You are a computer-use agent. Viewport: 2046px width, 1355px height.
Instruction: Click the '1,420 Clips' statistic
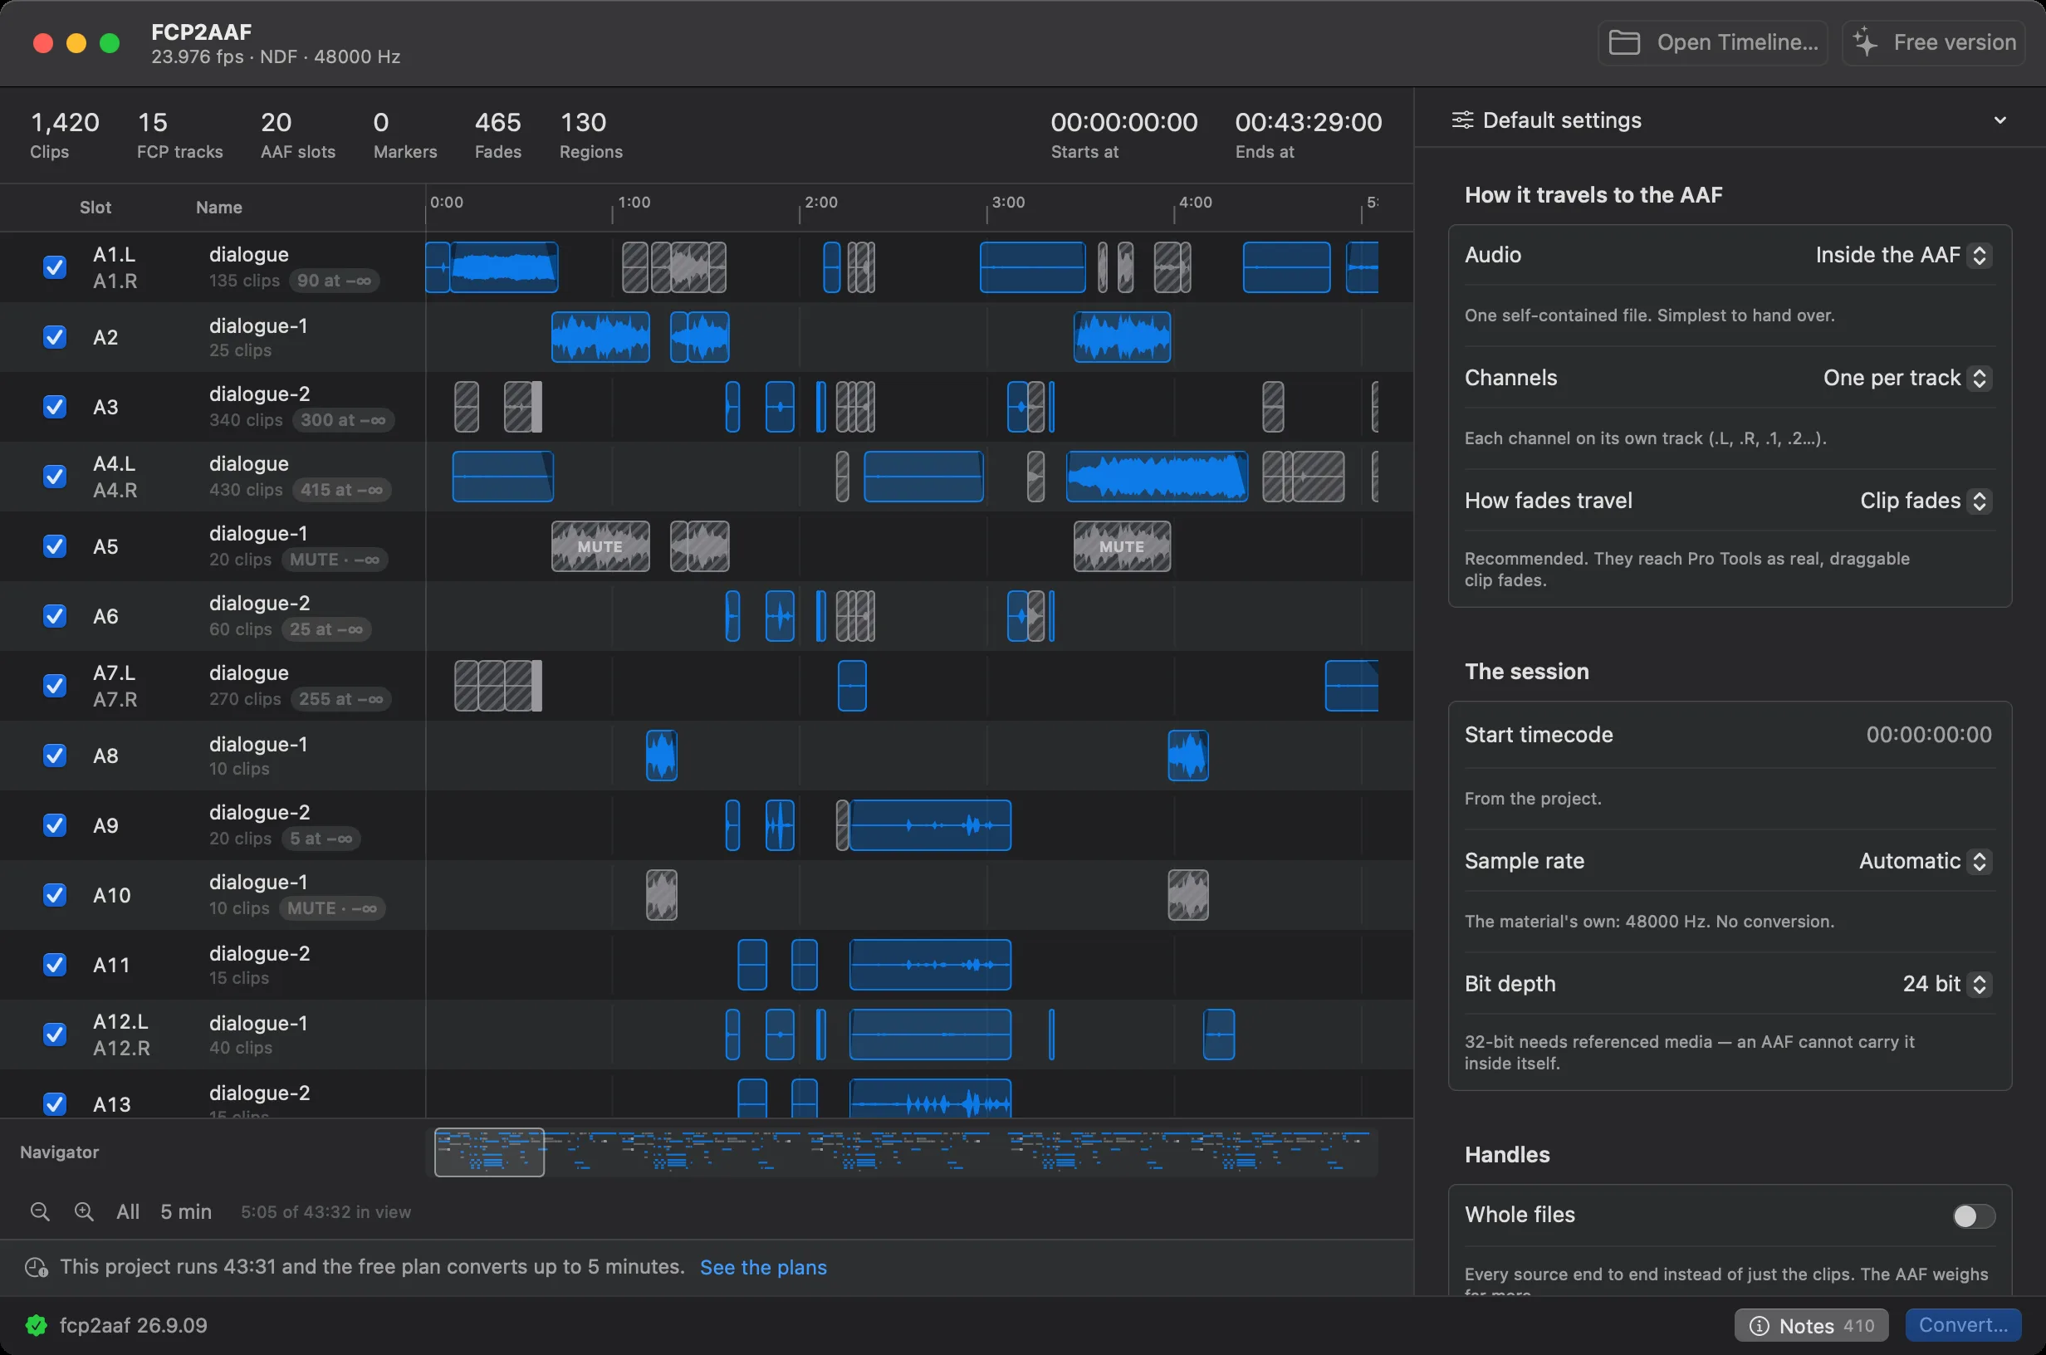click(65, 135)
